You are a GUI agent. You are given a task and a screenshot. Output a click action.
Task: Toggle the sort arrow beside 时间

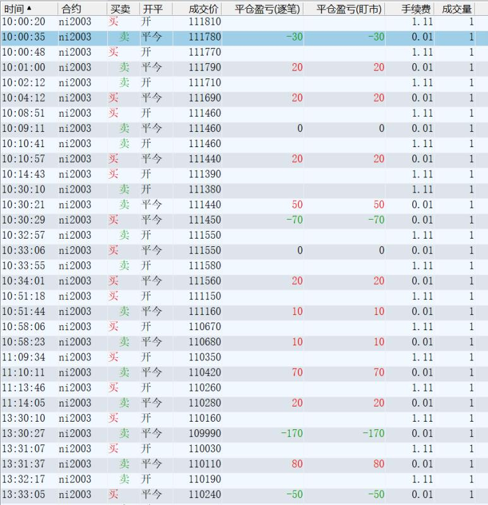(x=29, y=8)
